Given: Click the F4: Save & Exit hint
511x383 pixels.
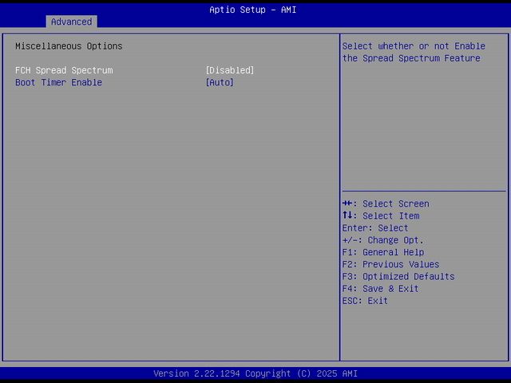Looking at the screenshot, I should (x=380, y=289).
